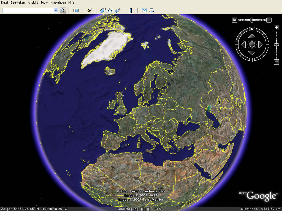Select the polygon drawing tool
The width and height of the screenshot is (282, 211).
point(103,10)
